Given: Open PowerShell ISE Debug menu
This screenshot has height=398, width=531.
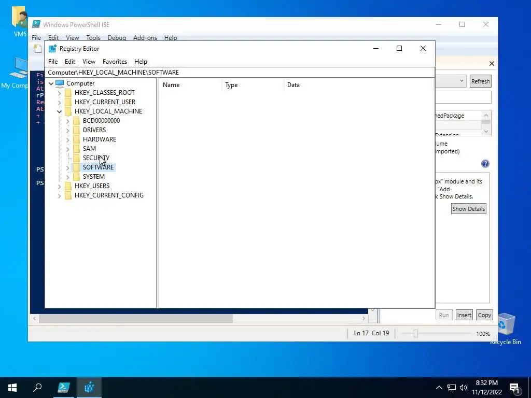Looking at the screenshot, I should click(x=117, y=37).
